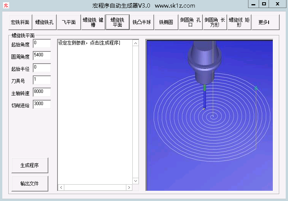
Task: Switch to the 螺旋铣孔 tab
Action: coord(45,22)
